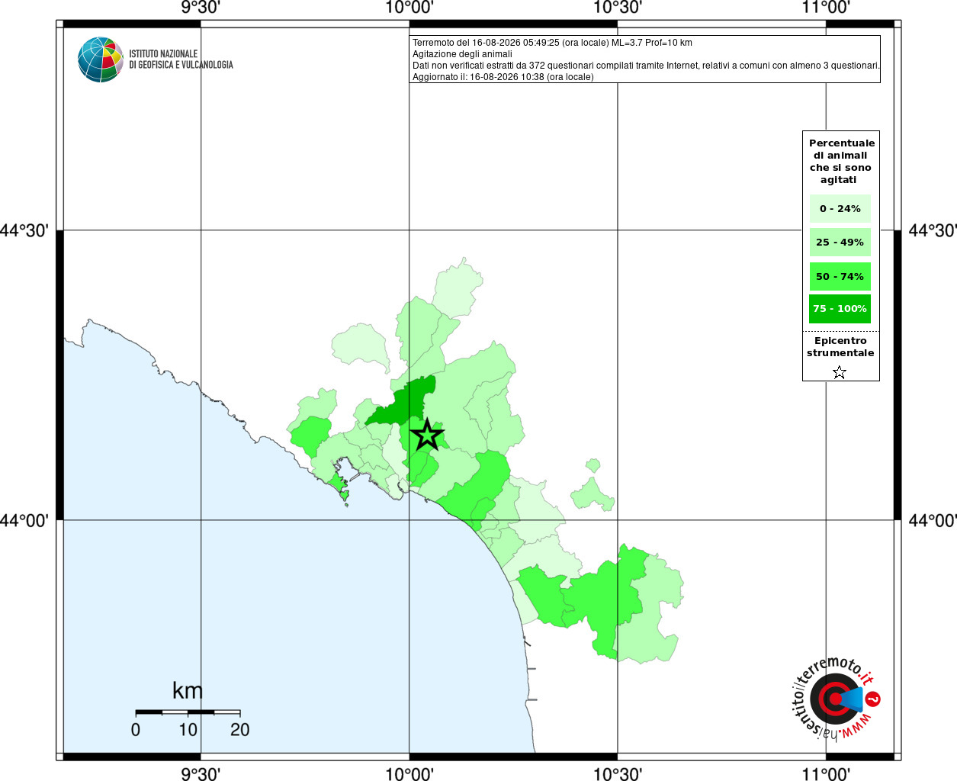The width and height of the screenshot is (957, 781).
Task: Click the right axis label 44°00'
Action: (933, 520)
